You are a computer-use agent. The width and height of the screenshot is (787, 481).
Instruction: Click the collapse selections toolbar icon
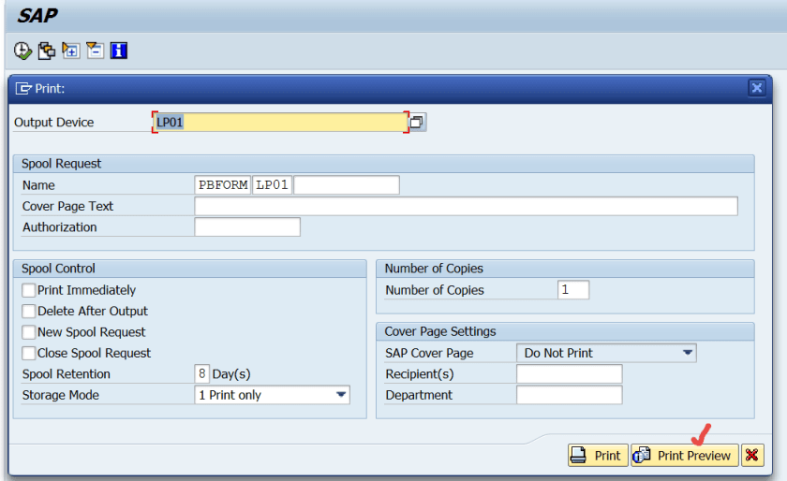point(95,51)
